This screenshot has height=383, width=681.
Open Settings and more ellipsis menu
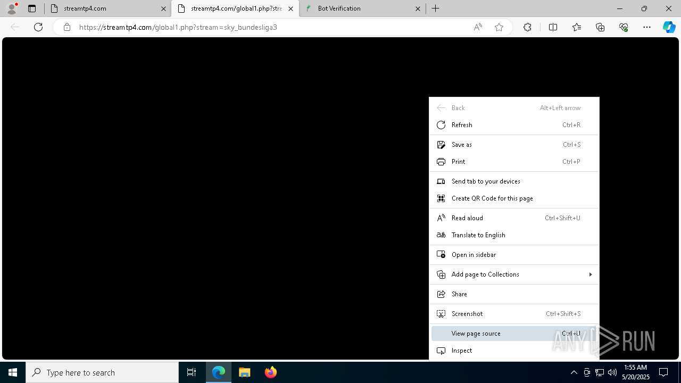[x=647, y=27]
